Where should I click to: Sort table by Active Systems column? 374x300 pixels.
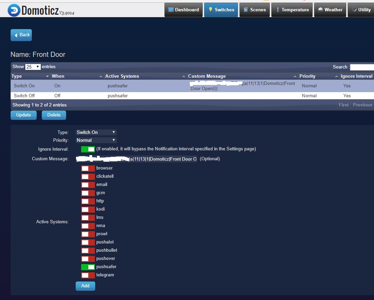click(145, 76)
